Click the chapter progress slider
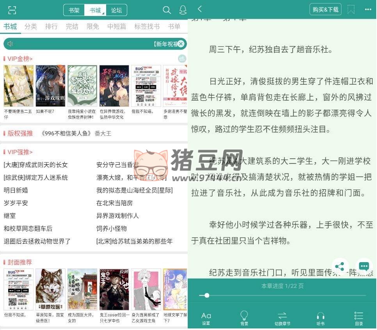The height and width of the screenshot is (330, 377). click(282, 295)
